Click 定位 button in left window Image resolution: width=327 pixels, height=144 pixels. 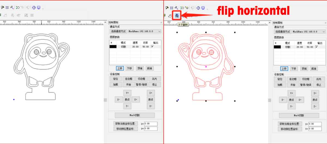point(115,79)
